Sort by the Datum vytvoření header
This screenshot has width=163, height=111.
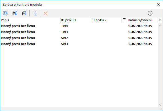[x=142, y=20]
